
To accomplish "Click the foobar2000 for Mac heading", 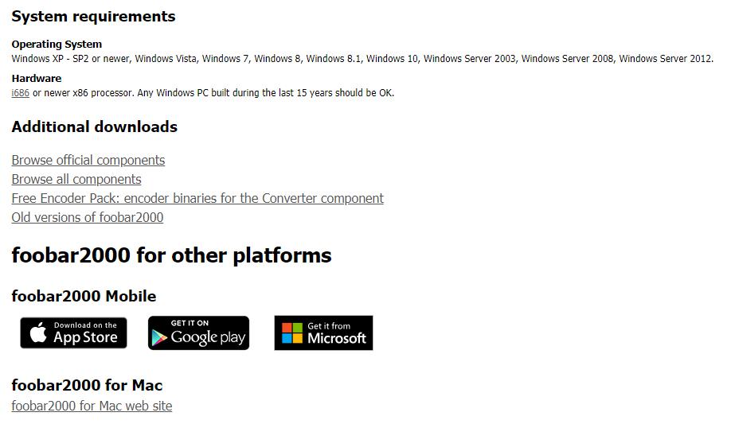I will click(x=87, y=385).
